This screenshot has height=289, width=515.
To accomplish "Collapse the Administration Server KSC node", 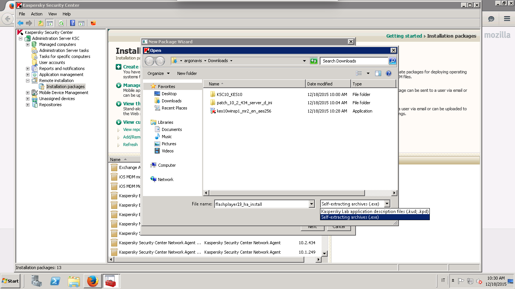I will coord(20,38).
